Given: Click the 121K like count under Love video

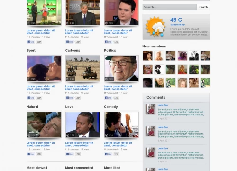Looking at the screenshot, I should tap(78, 154).
